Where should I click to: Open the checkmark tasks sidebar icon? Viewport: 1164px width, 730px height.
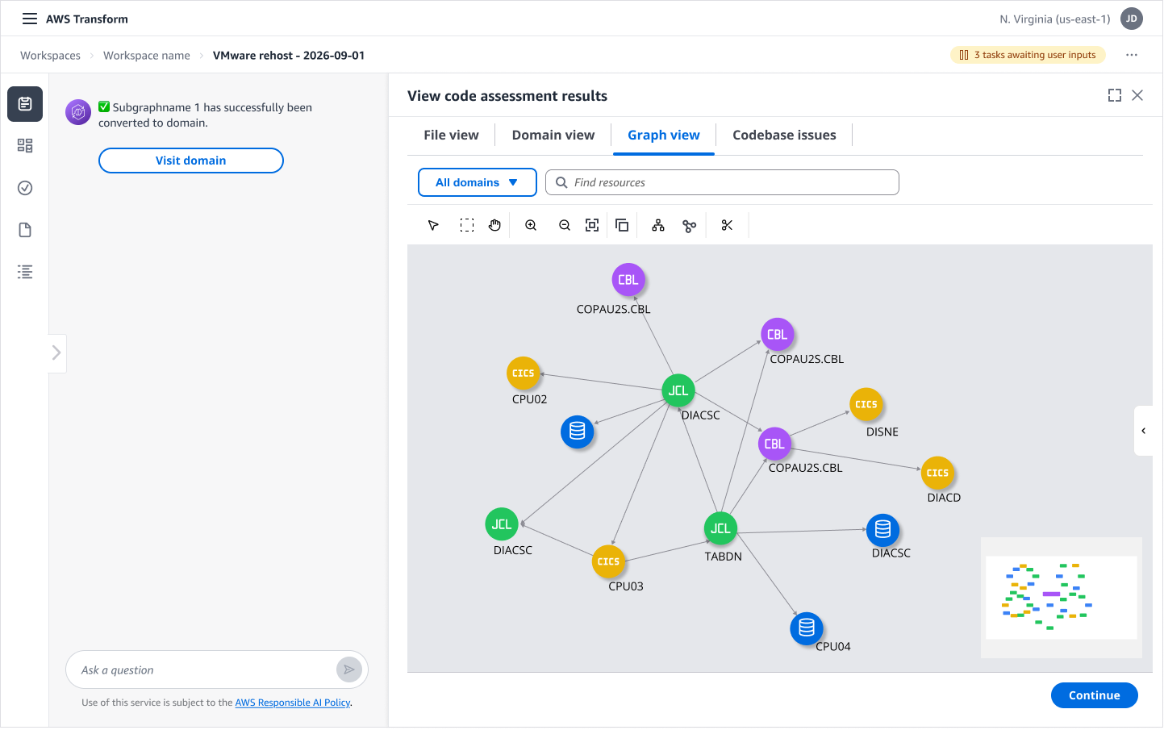[25, 188]
